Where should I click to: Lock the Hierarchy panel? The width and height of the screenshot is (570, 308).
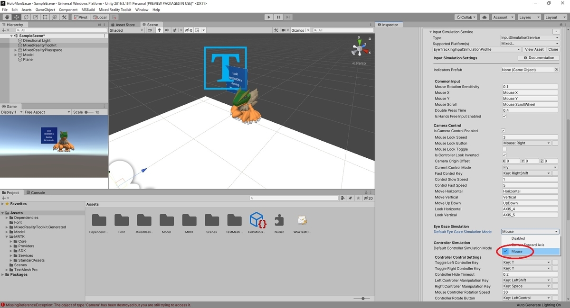click(99, 25)
